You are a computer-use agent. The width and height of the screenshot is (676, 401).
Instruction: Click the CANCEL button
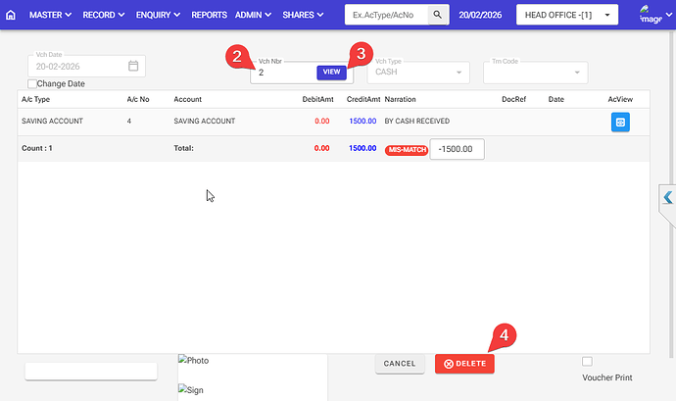(x=400, y=364)
